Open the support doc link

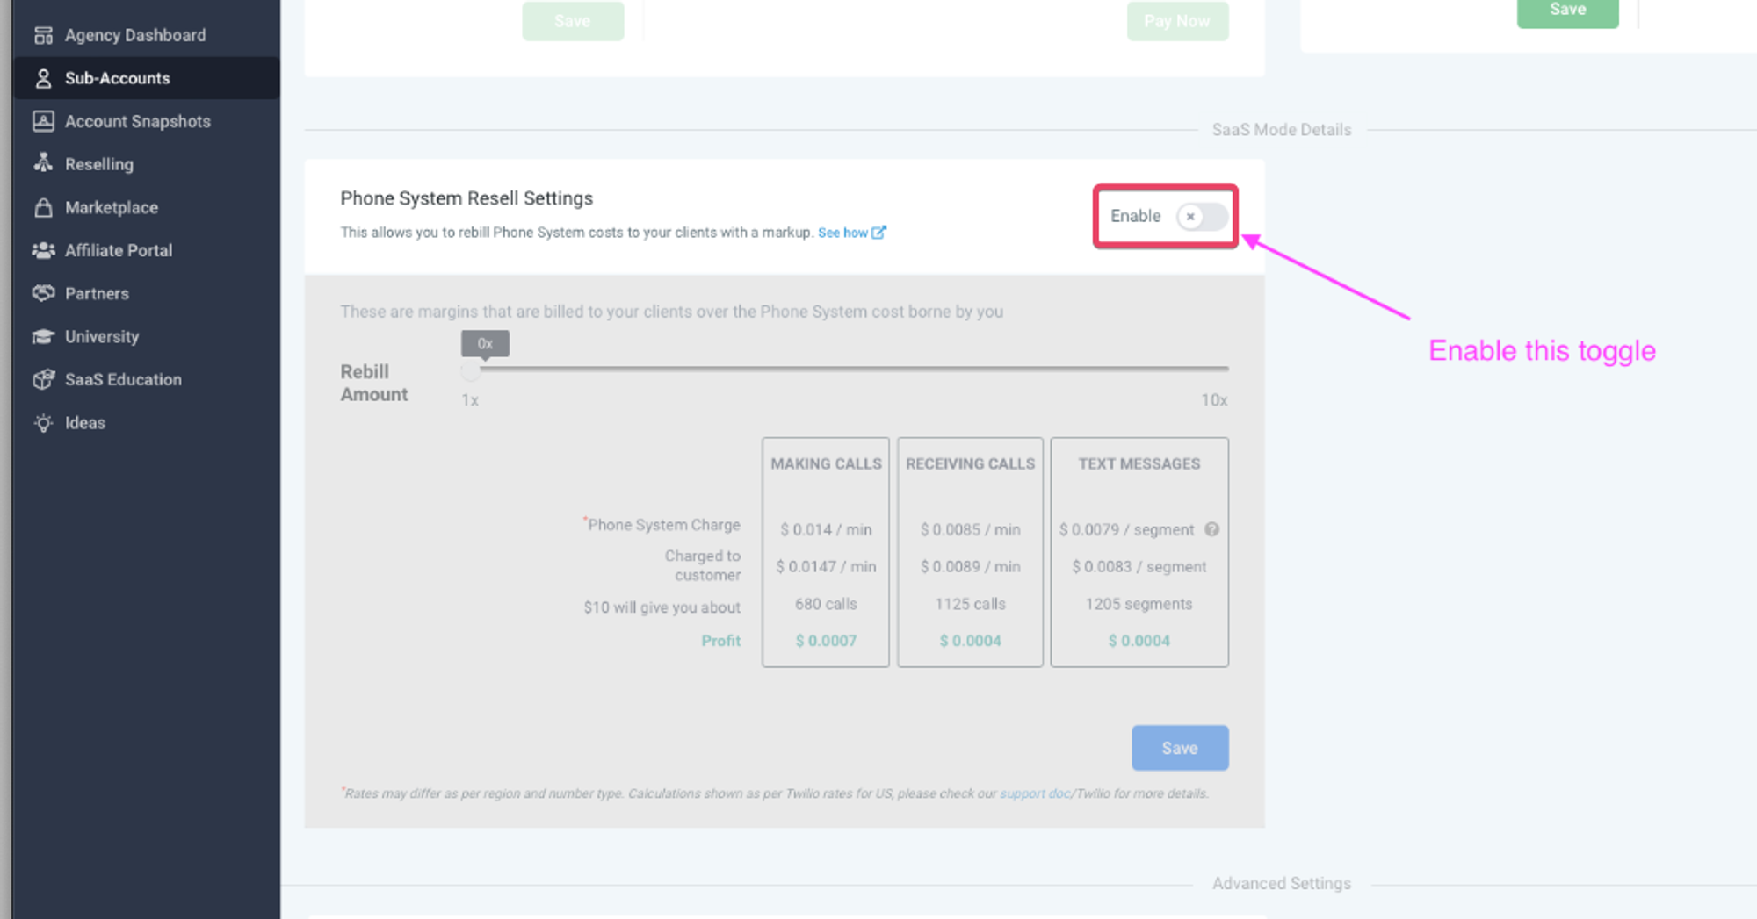pos(1034,793)
